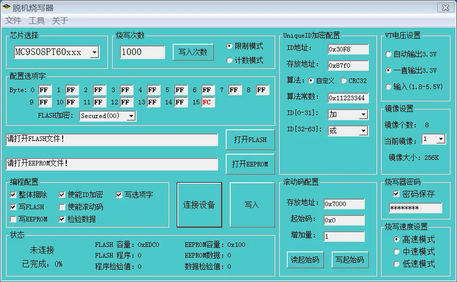Toggle the 密码保存 checkbox
This screenshot has height=282, width=457.
tap(396, 194)
